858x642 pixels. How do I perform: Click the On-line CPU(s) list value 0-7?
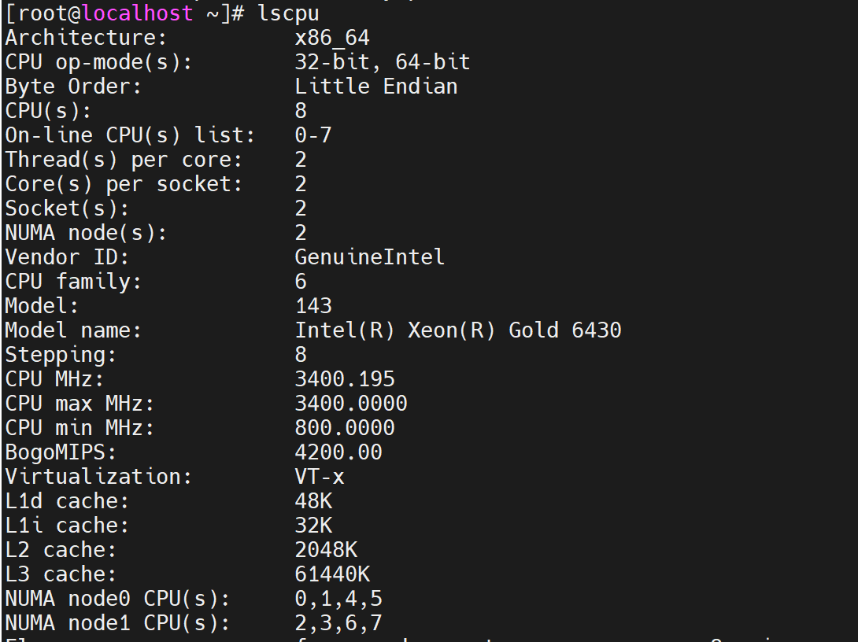point(313,135)
